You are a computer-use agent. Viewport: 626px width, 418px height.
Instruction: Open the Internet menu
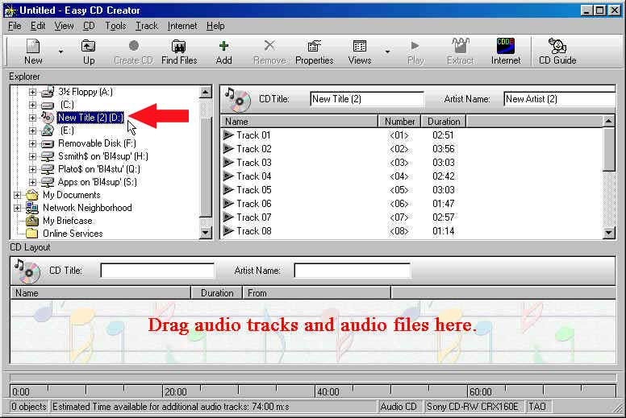coord(182,26)
